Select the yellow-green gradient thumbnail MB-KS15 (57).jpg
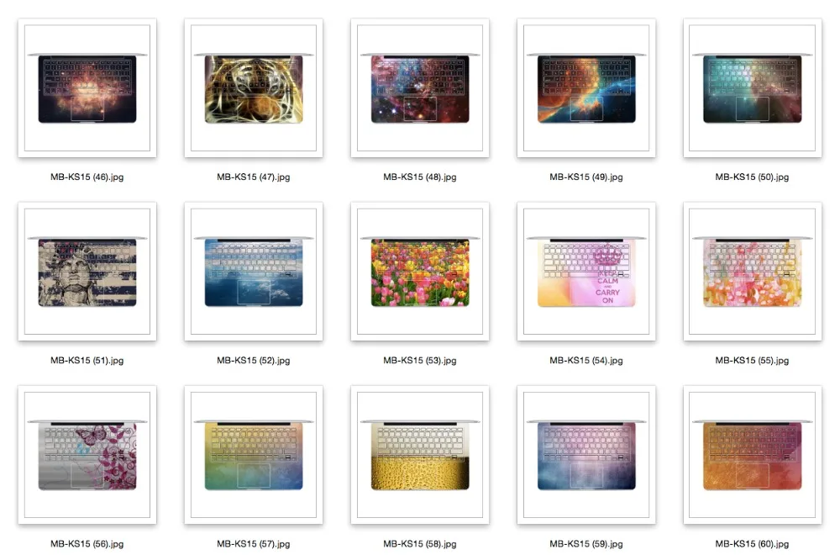This screenshot has width=840, height=555. click(254, 455)
